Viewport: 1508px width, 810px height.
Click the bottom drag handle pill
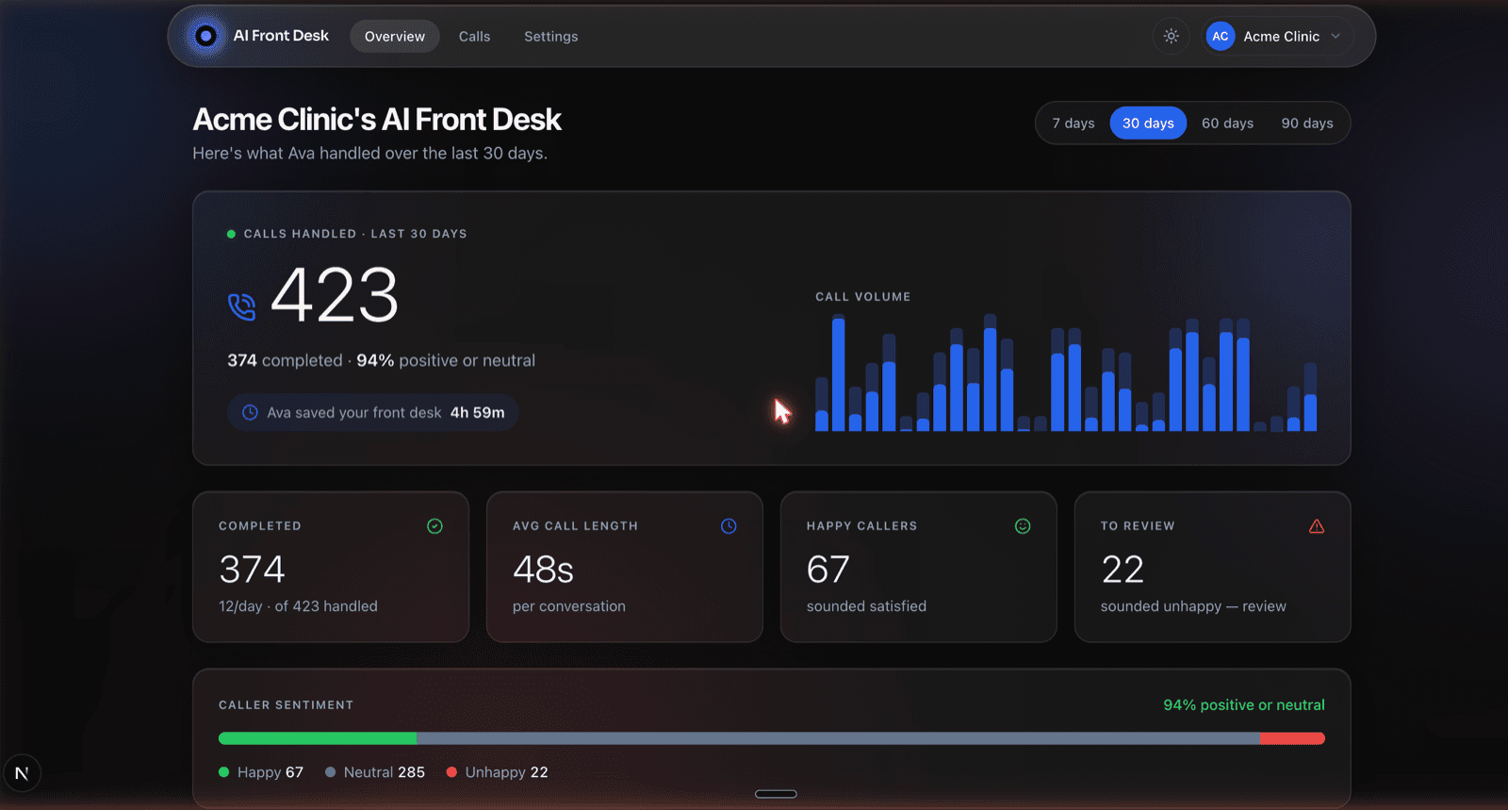[x=776, y=794]
